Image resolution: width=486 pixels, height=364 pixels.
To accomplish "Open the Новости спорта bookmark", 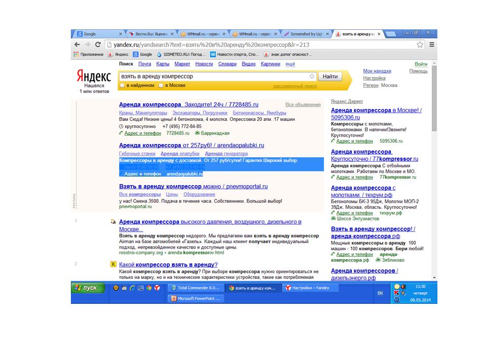I will point(234,55).
